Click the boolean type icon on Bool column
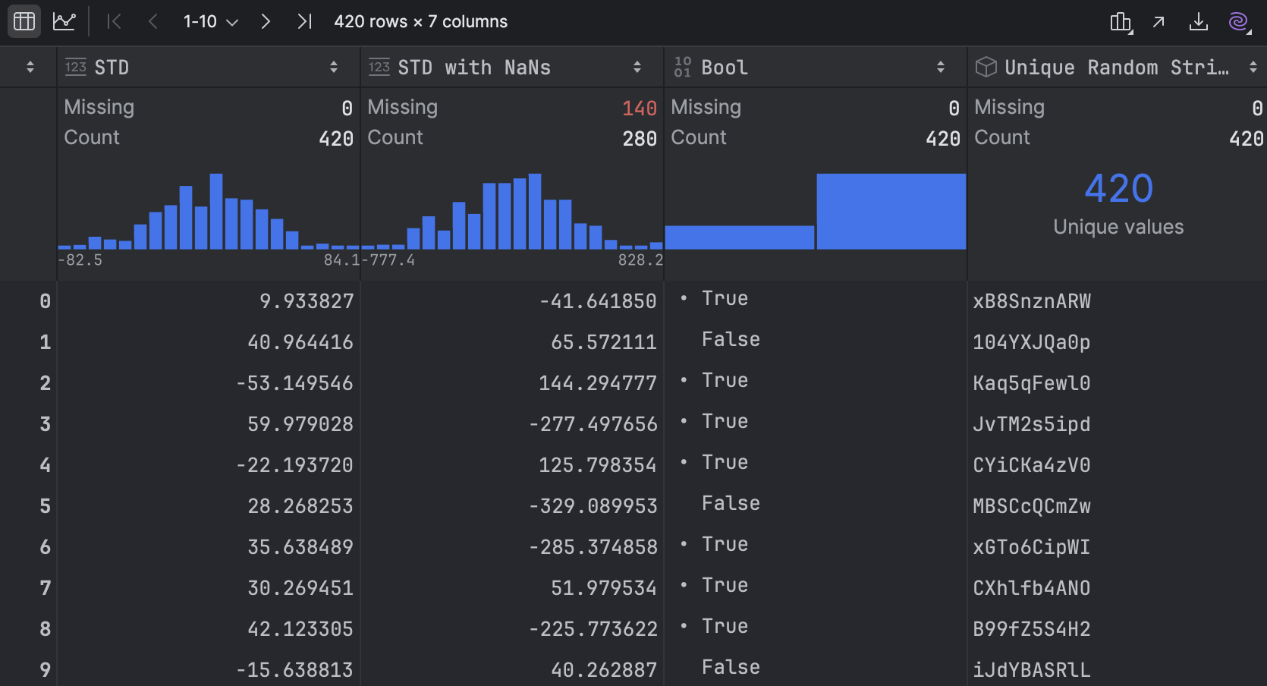 682,67
